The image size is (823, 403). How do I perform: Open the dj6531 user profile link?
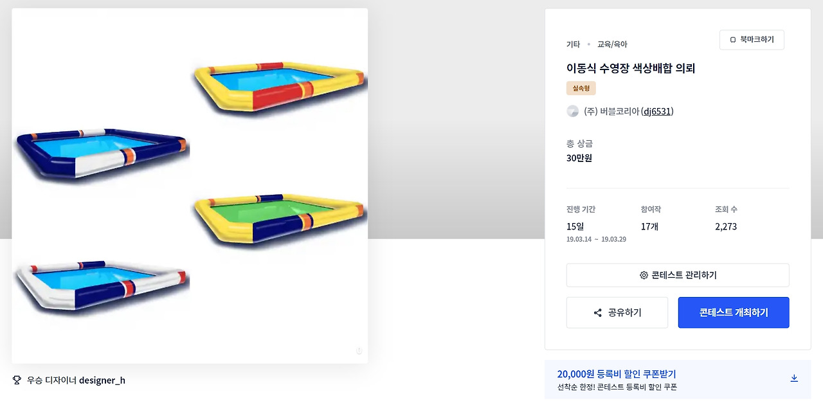pyautogui.click(x=657, y=111)
